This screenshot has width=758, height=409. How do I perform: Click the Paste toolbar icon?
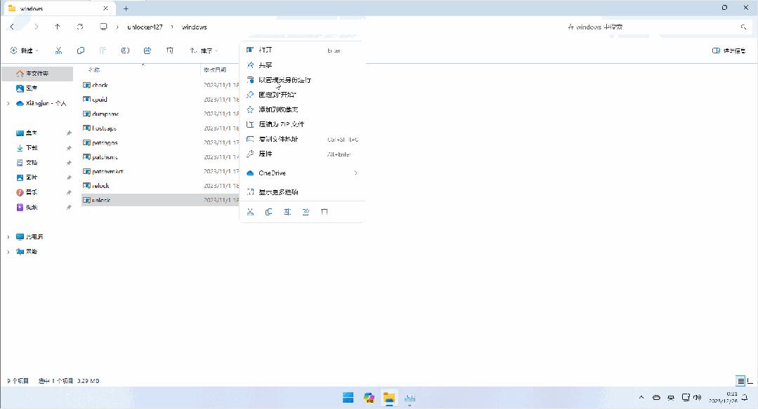pos(103,51)
